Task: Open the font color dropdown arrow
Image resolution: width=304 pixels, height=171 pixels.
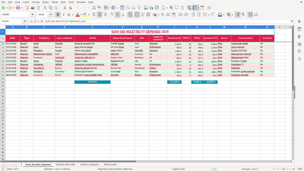Action: pos(81,15)
